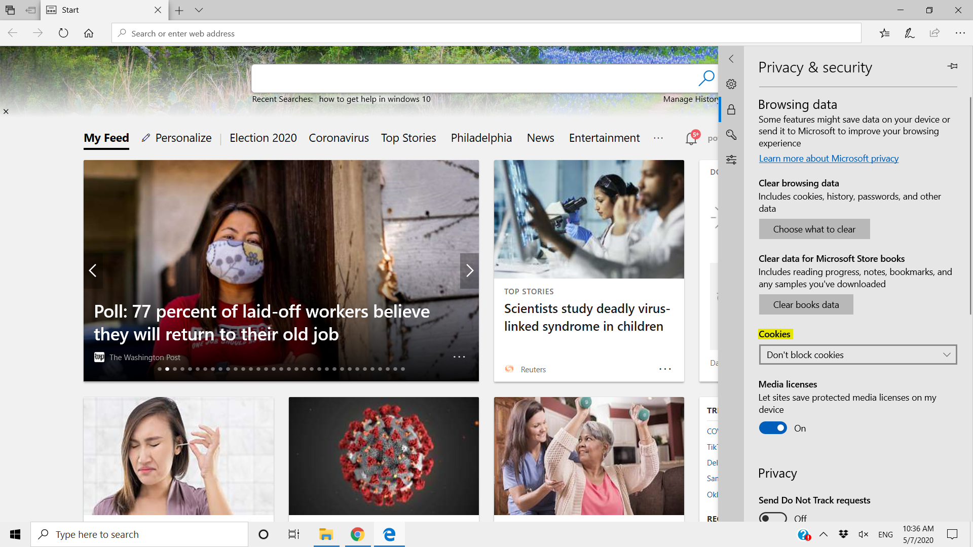This screenshot has height=547, width=973.
Task: Switch to Coronavirus feed tab
Action: coord(339,138)
